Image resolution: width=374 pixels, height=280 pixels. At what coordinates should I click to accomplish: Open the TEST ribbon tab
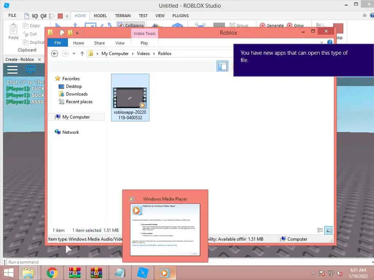143,16
